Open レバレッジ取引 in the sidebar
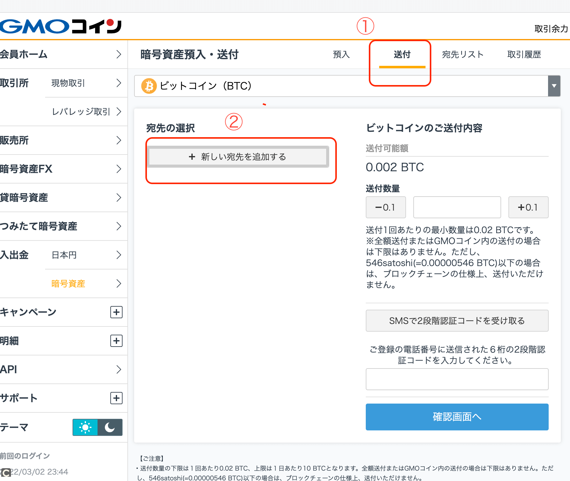The height and width of the screenshot is (481, 570). [86, 112]
